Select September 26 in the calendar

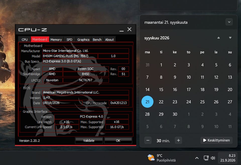point(216,102)
